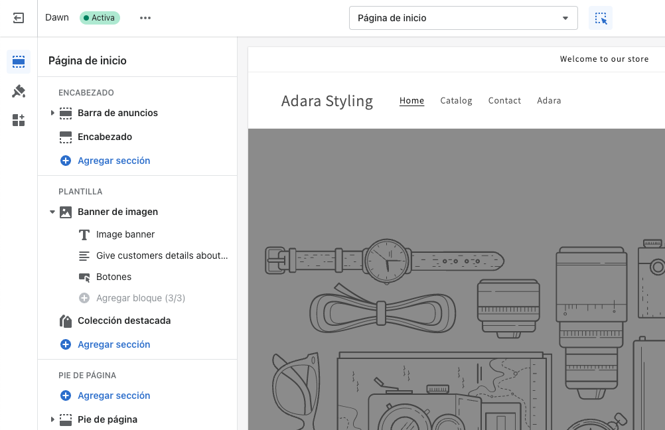
Task: Open theme settings paintbrush icon
Action: 19,91
